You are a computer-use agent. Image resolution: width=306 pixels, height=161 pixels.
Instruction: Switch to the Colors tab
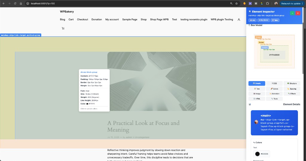tap(274, 89)
